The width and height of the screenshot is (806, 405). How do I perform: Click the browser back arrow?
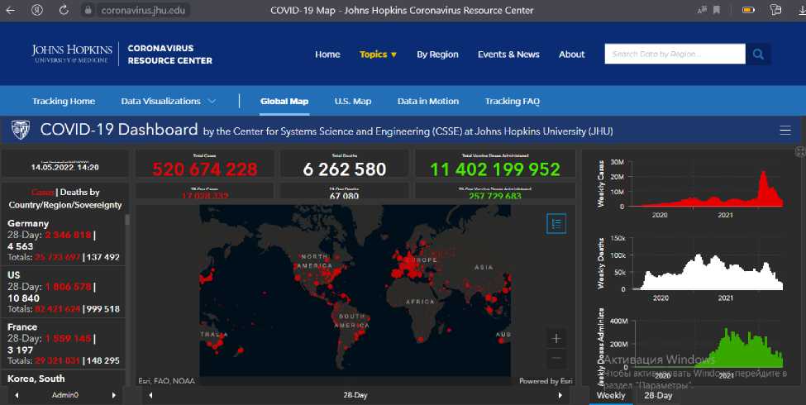(x=12, y=11)
